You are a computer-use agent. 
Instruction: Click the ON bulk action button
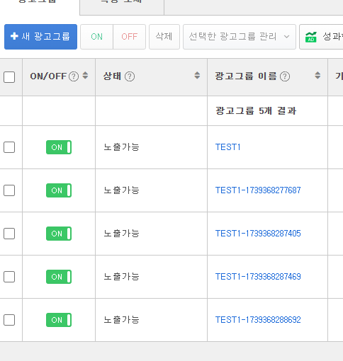(x=97, y=37)
